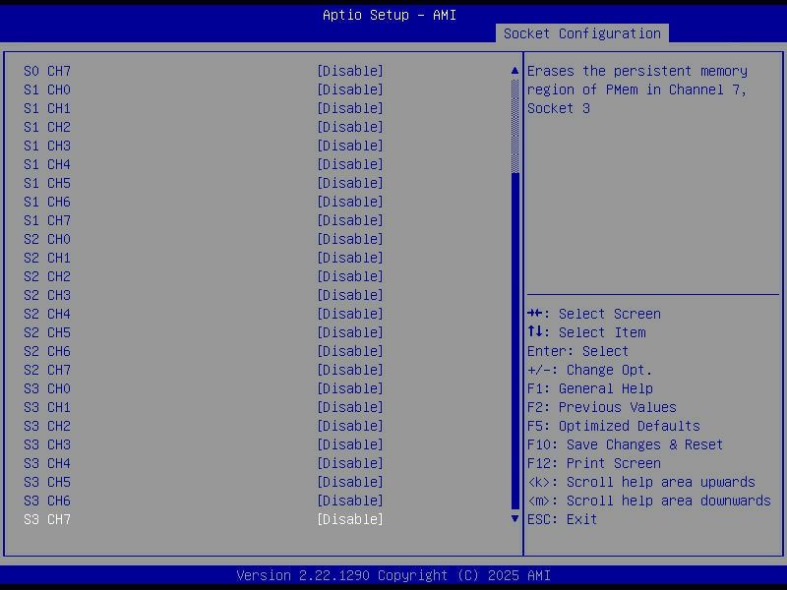Open the highlighted S3 CH7 Disable option

pyautogui.click(x=350, y=519)
